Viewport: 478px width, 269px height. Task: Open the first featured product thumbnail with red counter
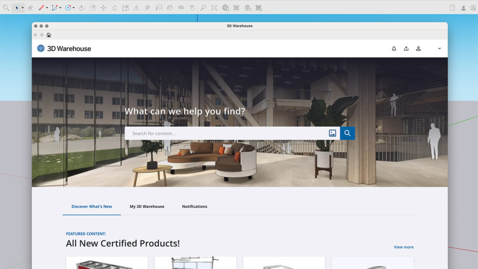point(107,263)
